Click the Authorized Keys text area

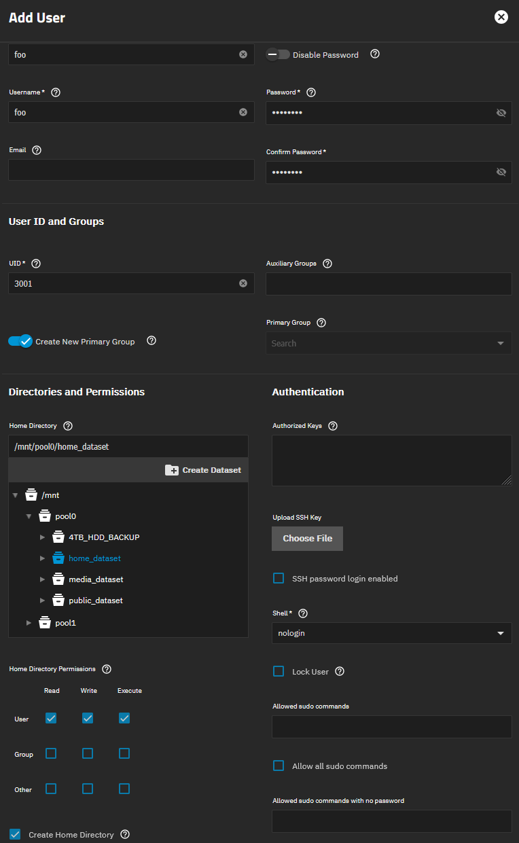(392, 461)
